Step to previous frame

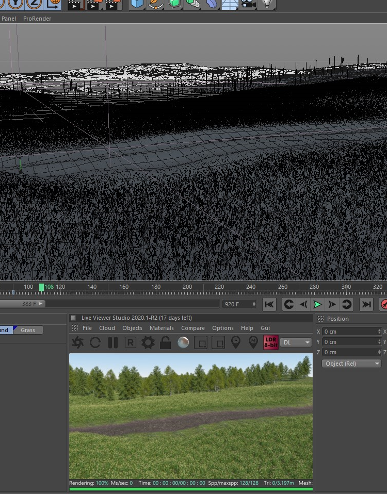303,304
